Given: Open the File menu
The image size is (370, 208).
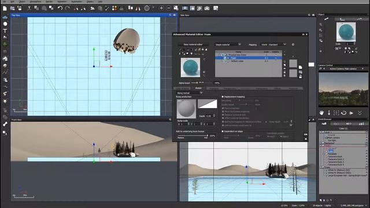Looking at the screenshot, I should pyautogui.click(x=5, y=1).
